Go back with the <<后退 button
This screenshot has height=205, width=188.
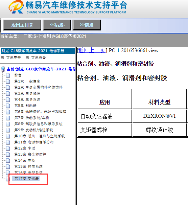tap(57, 25)
